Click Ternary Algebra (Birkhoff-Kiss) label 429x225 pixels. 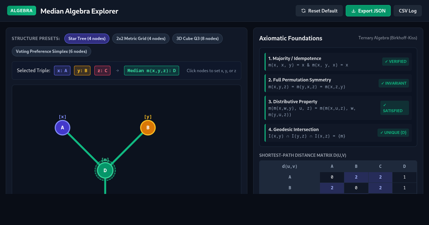[388, 38]
